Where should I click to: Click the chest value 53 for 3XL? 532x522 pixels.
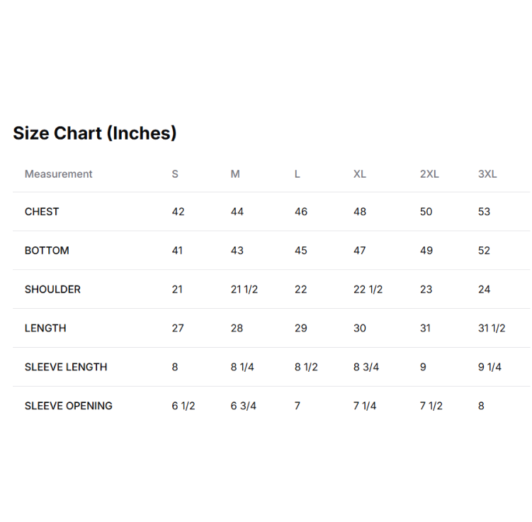(x=484, y=212)
